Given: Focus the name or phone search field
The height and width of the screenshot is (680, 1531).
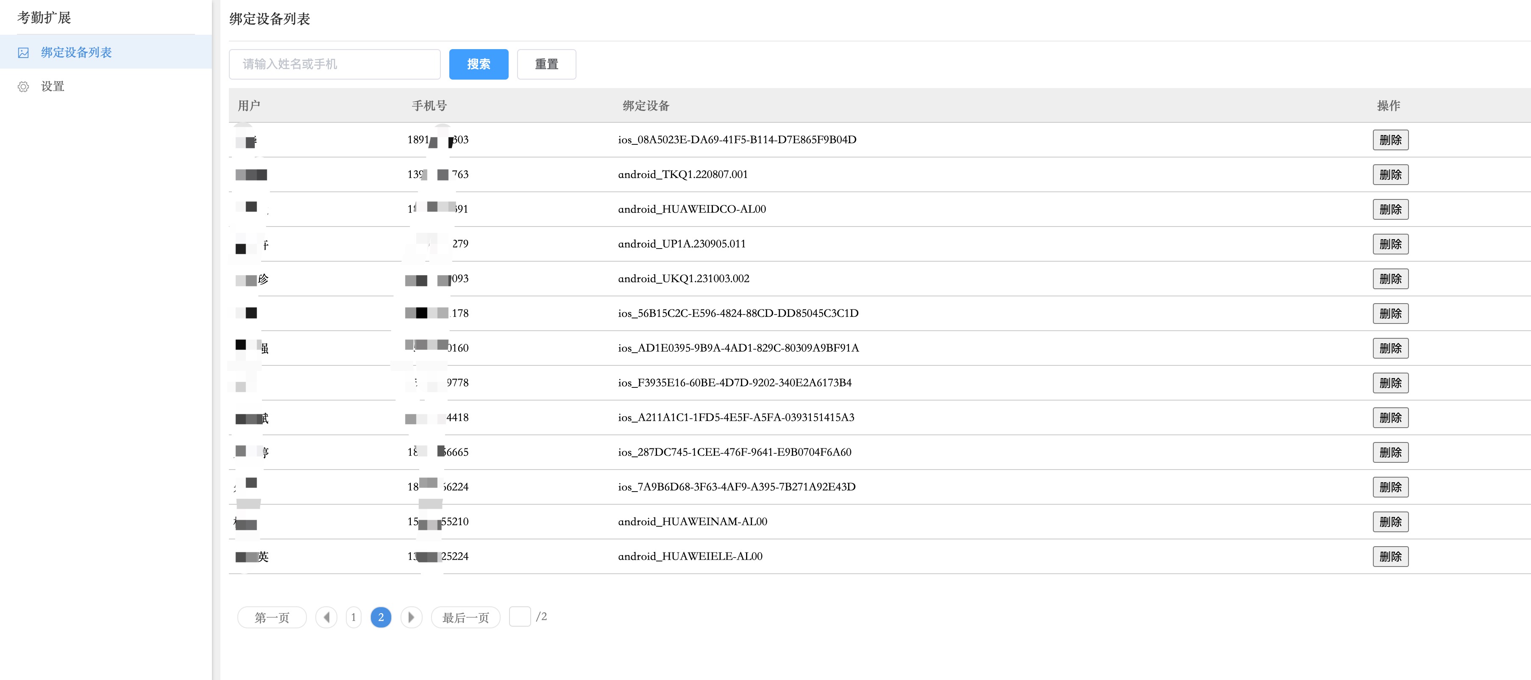Looking at the screenshot, I should pyautogui.click(x=334, y=64).
